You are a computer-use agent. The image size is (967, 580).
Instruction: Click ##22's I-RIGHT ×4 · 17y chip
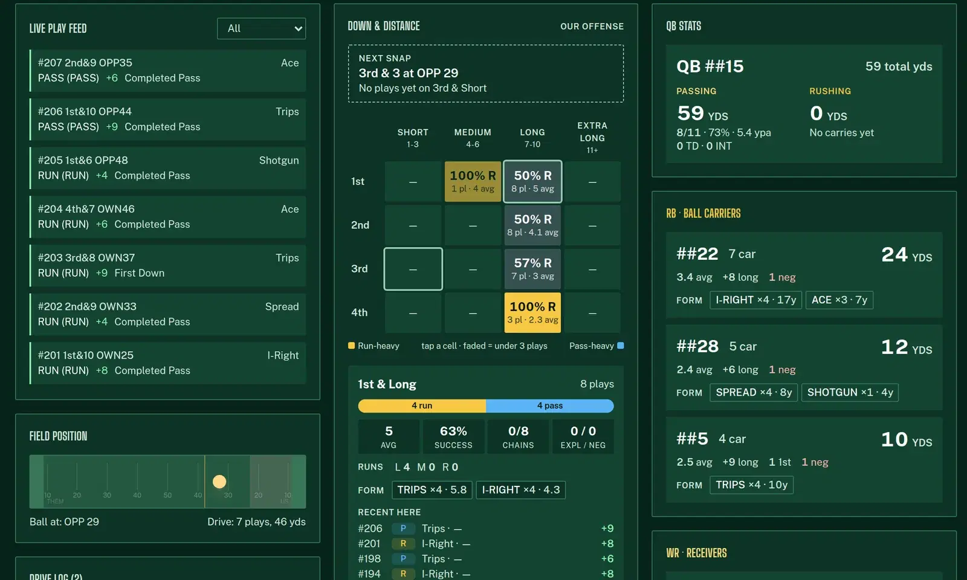click(756, 300)
